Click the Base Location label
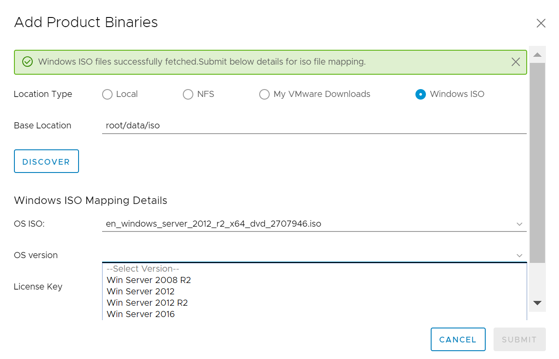The width and height of the screenshot is (559, 359). point(42,126)
